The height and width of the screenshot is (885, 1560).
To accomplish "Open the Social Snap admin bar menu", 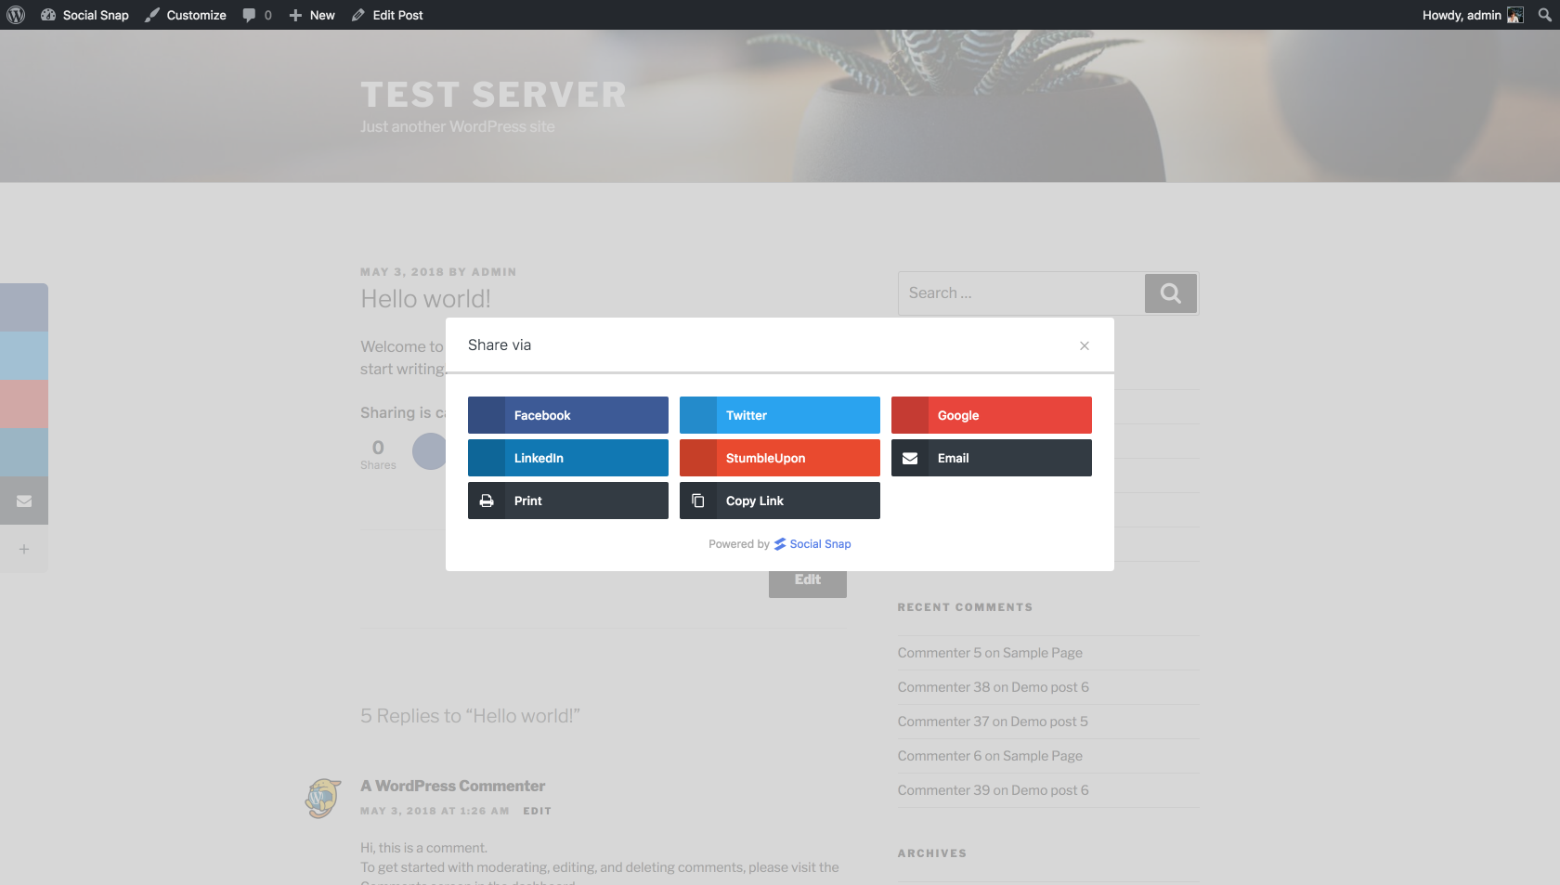I will click(84, 15).
